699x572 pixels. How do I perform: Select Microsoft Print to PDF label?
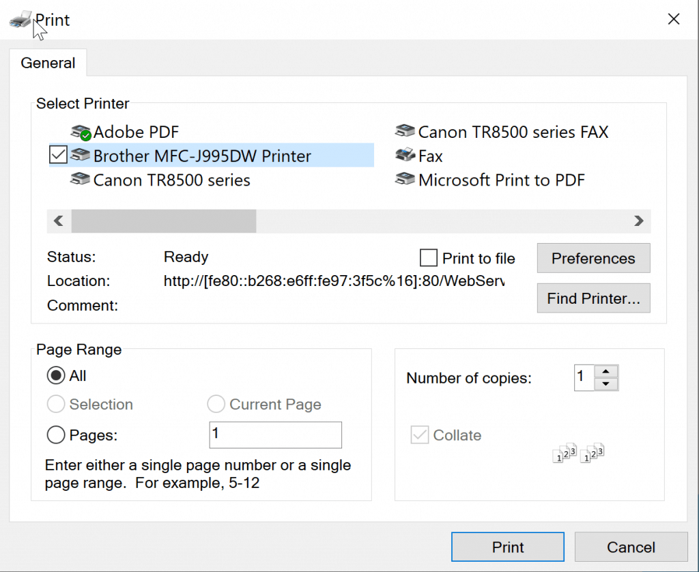(502, 180)
